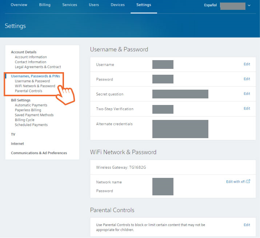260x238 pixels.
Task: Click the external link icon beside Edit with xFi
Action: click(x=248, y=182)
